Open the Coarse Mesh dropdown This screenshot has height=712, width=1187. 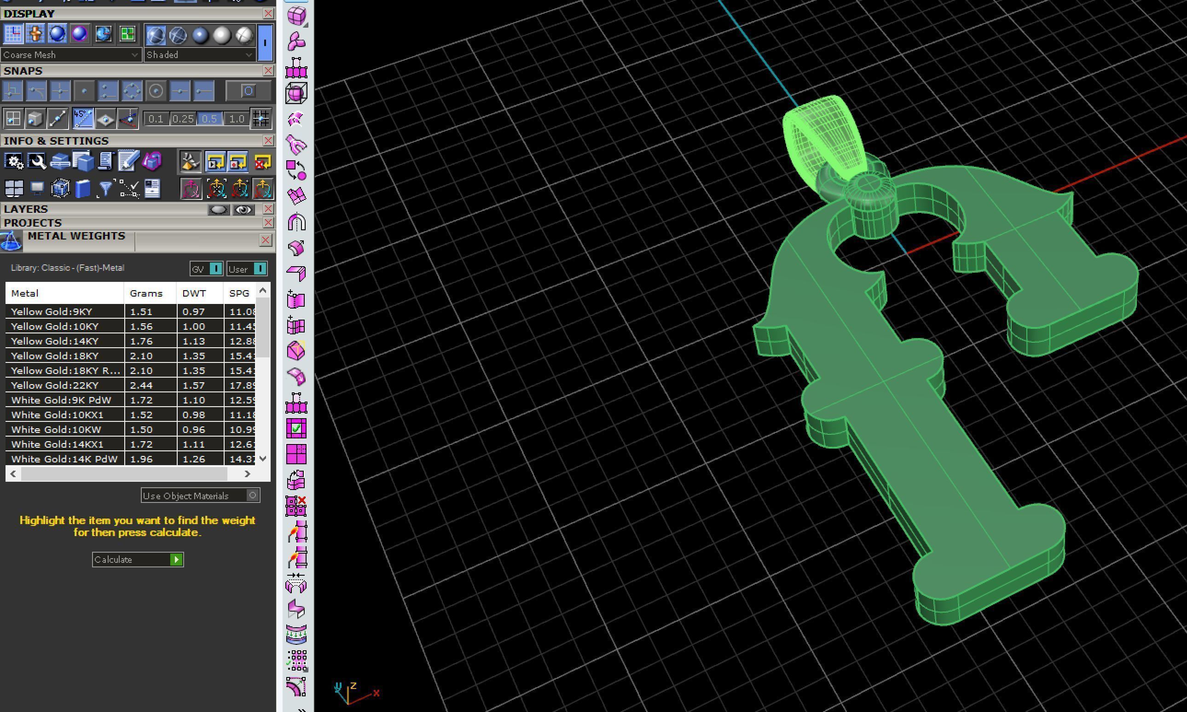[71, 55]
